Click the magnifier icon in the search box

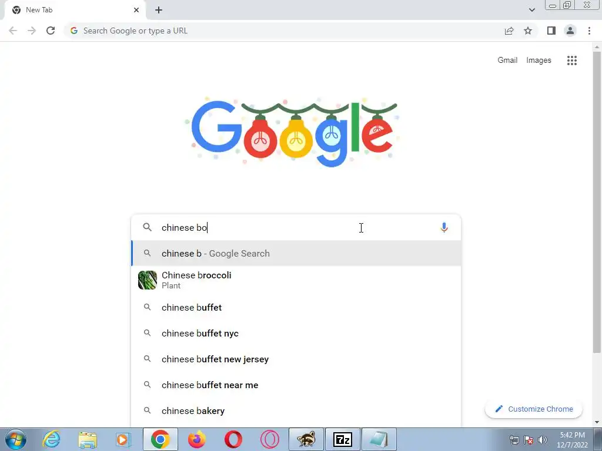point(147,227)
